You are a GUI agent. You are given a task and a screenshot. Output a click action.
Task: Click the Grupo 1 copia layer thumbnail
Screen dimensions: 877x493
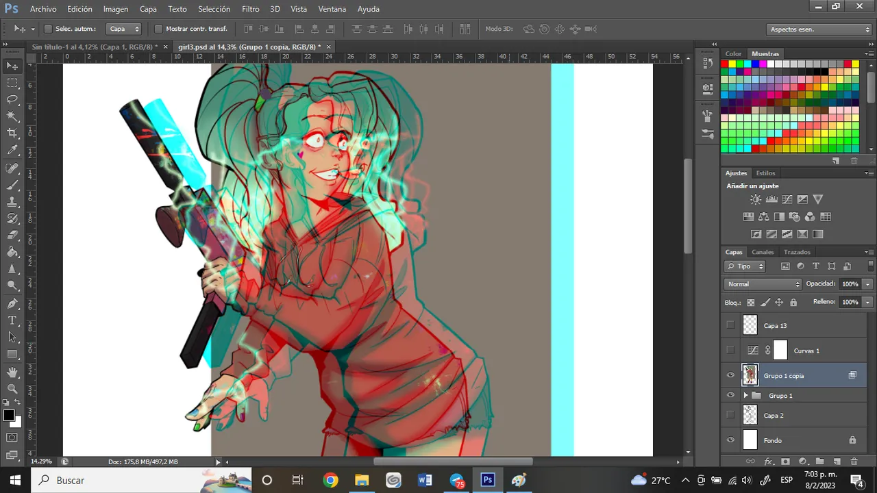750,375
